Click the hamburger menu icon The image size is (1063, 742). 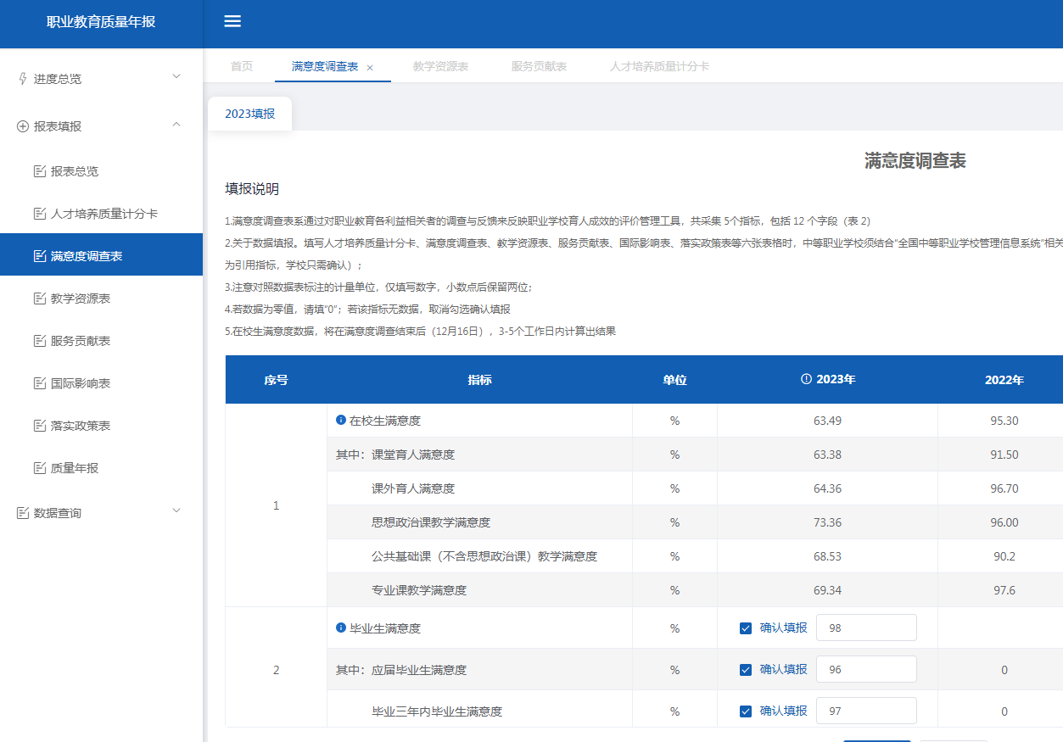click(x=232, y=22)
